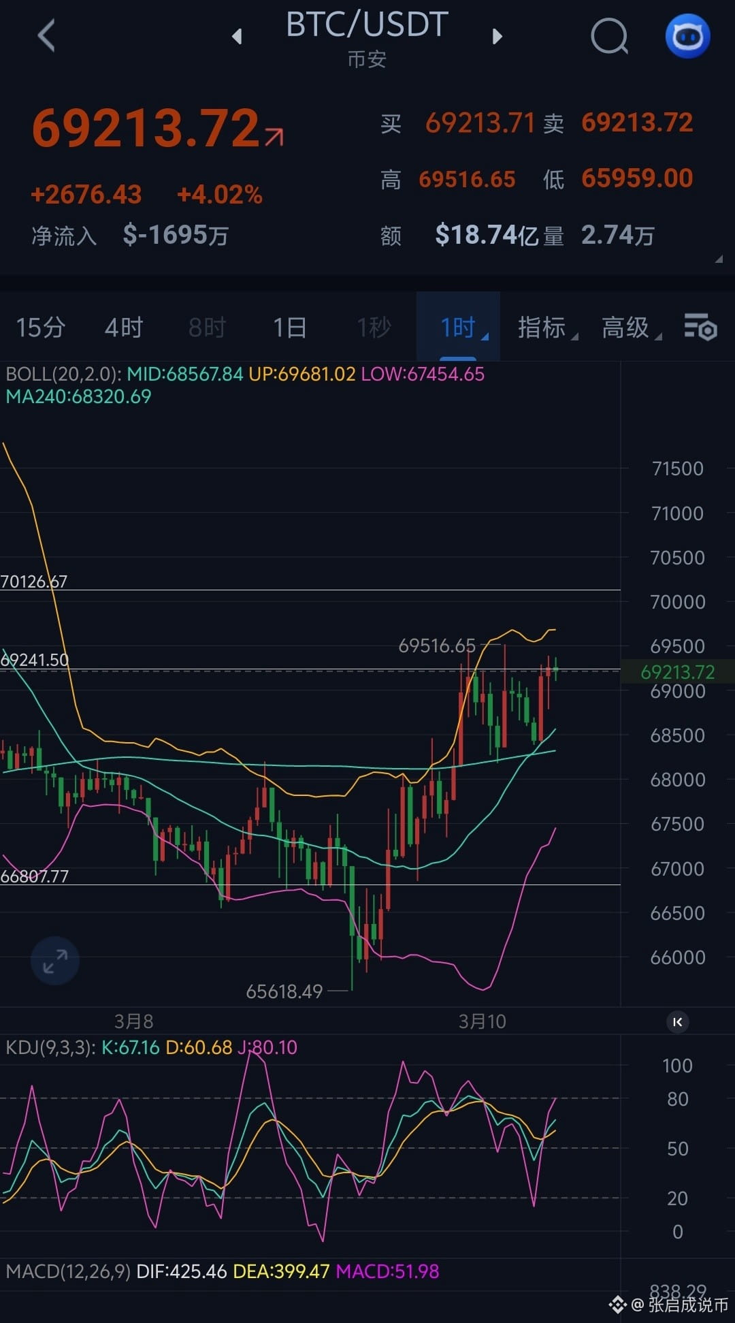The width and height of the screenshot is (735, 1323).
Task: Open the blue robot assistant icon
Action: tap(687, 36)
